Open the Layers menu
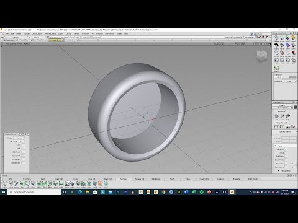298x223 pixels. point(61,33)
